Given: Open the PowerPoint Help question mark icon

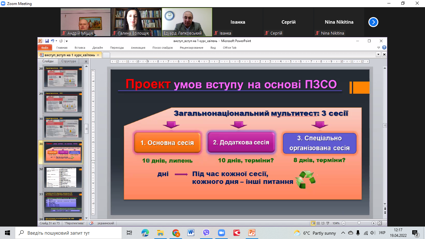Looking at the screenshot, I should pyautogui.click(x=384, y=48).
